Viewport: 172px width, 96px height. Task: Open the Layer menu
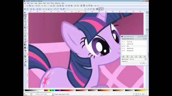tap(36, 3)
